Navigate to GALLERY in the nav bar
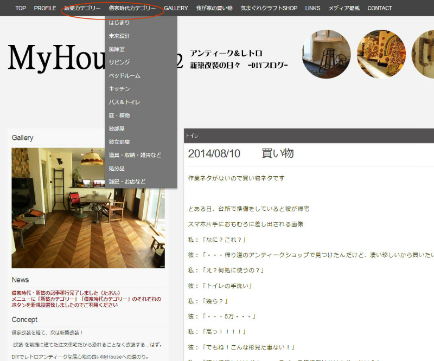 coord(176,8)
